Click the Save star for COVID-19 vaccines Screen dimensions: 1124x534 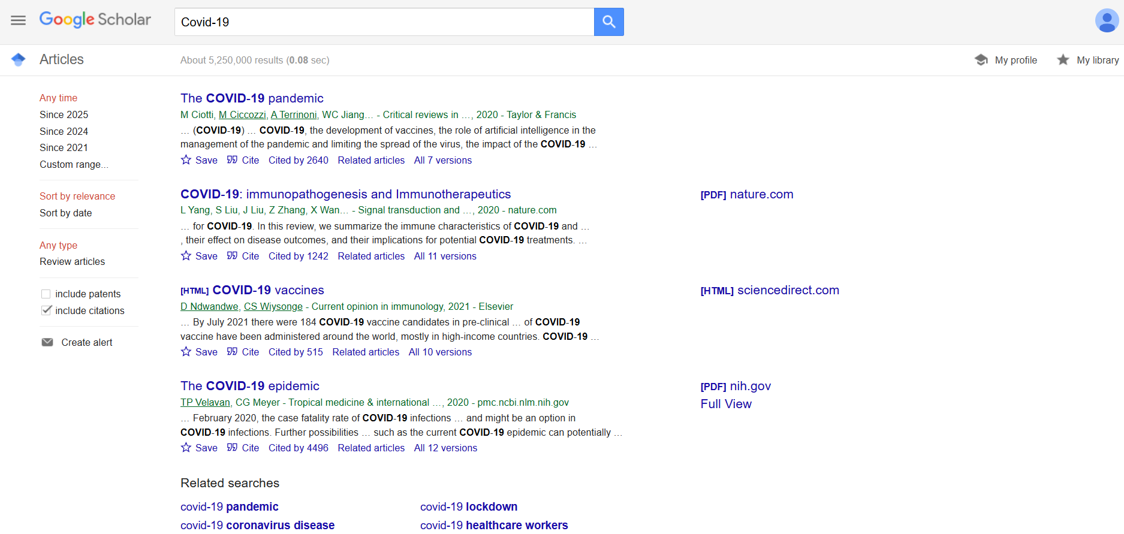pyautogui.click(x=186, y=352)
